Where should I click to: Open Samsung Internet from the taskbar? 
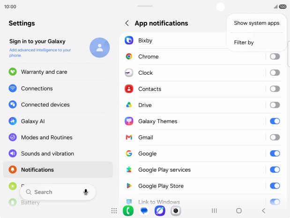click(x=160, y=211)
